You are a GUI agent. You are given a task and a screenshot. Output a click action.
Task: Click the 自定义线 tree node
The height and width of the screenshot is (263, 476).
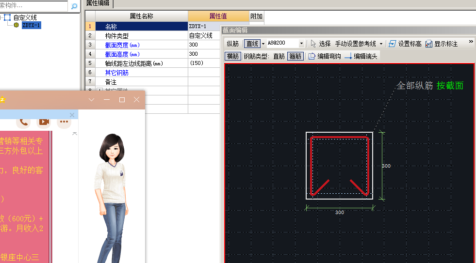click(x=25, y=17)
